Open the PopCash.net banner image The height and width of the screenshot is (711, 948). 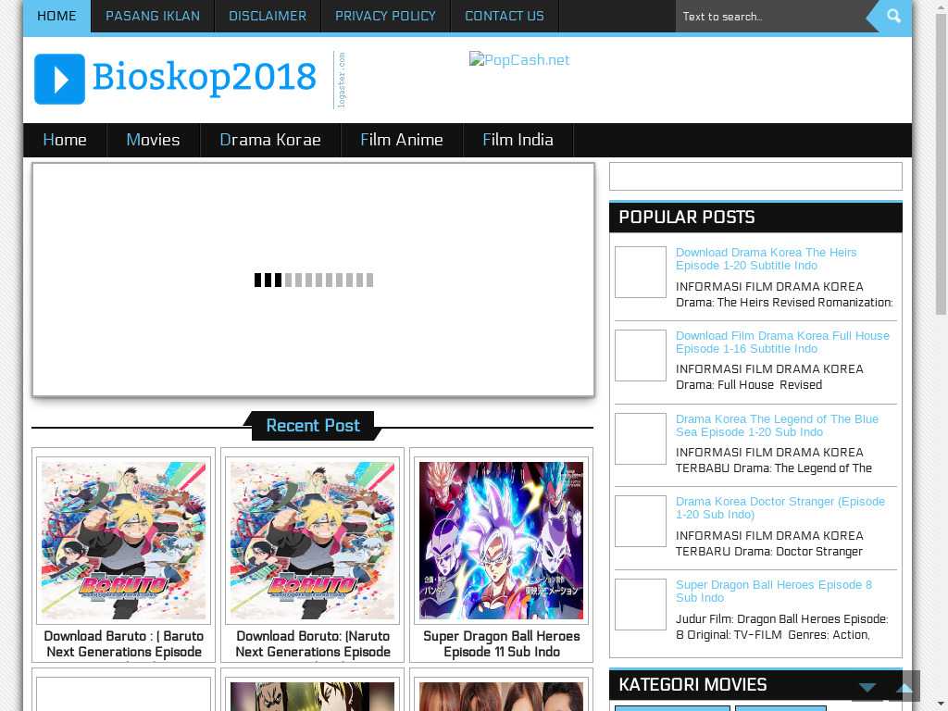pos(519,60)
